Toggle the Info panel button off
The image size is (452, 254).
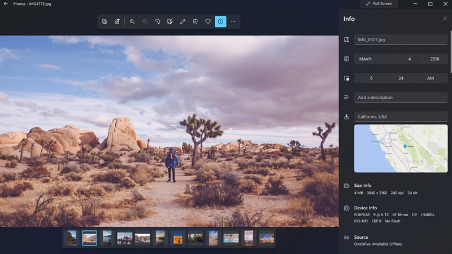[x=220, y=21]
